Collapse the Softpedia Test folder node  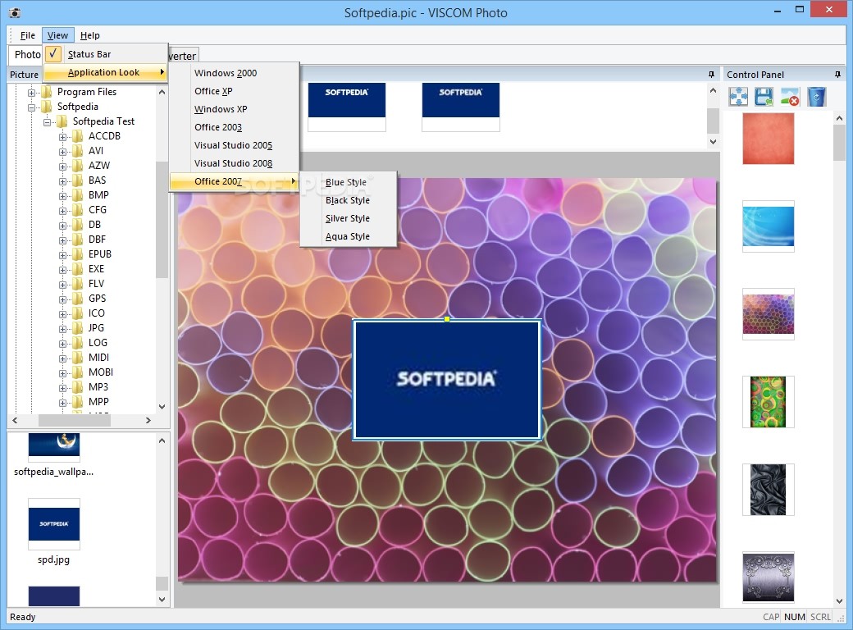pos(47,122)
